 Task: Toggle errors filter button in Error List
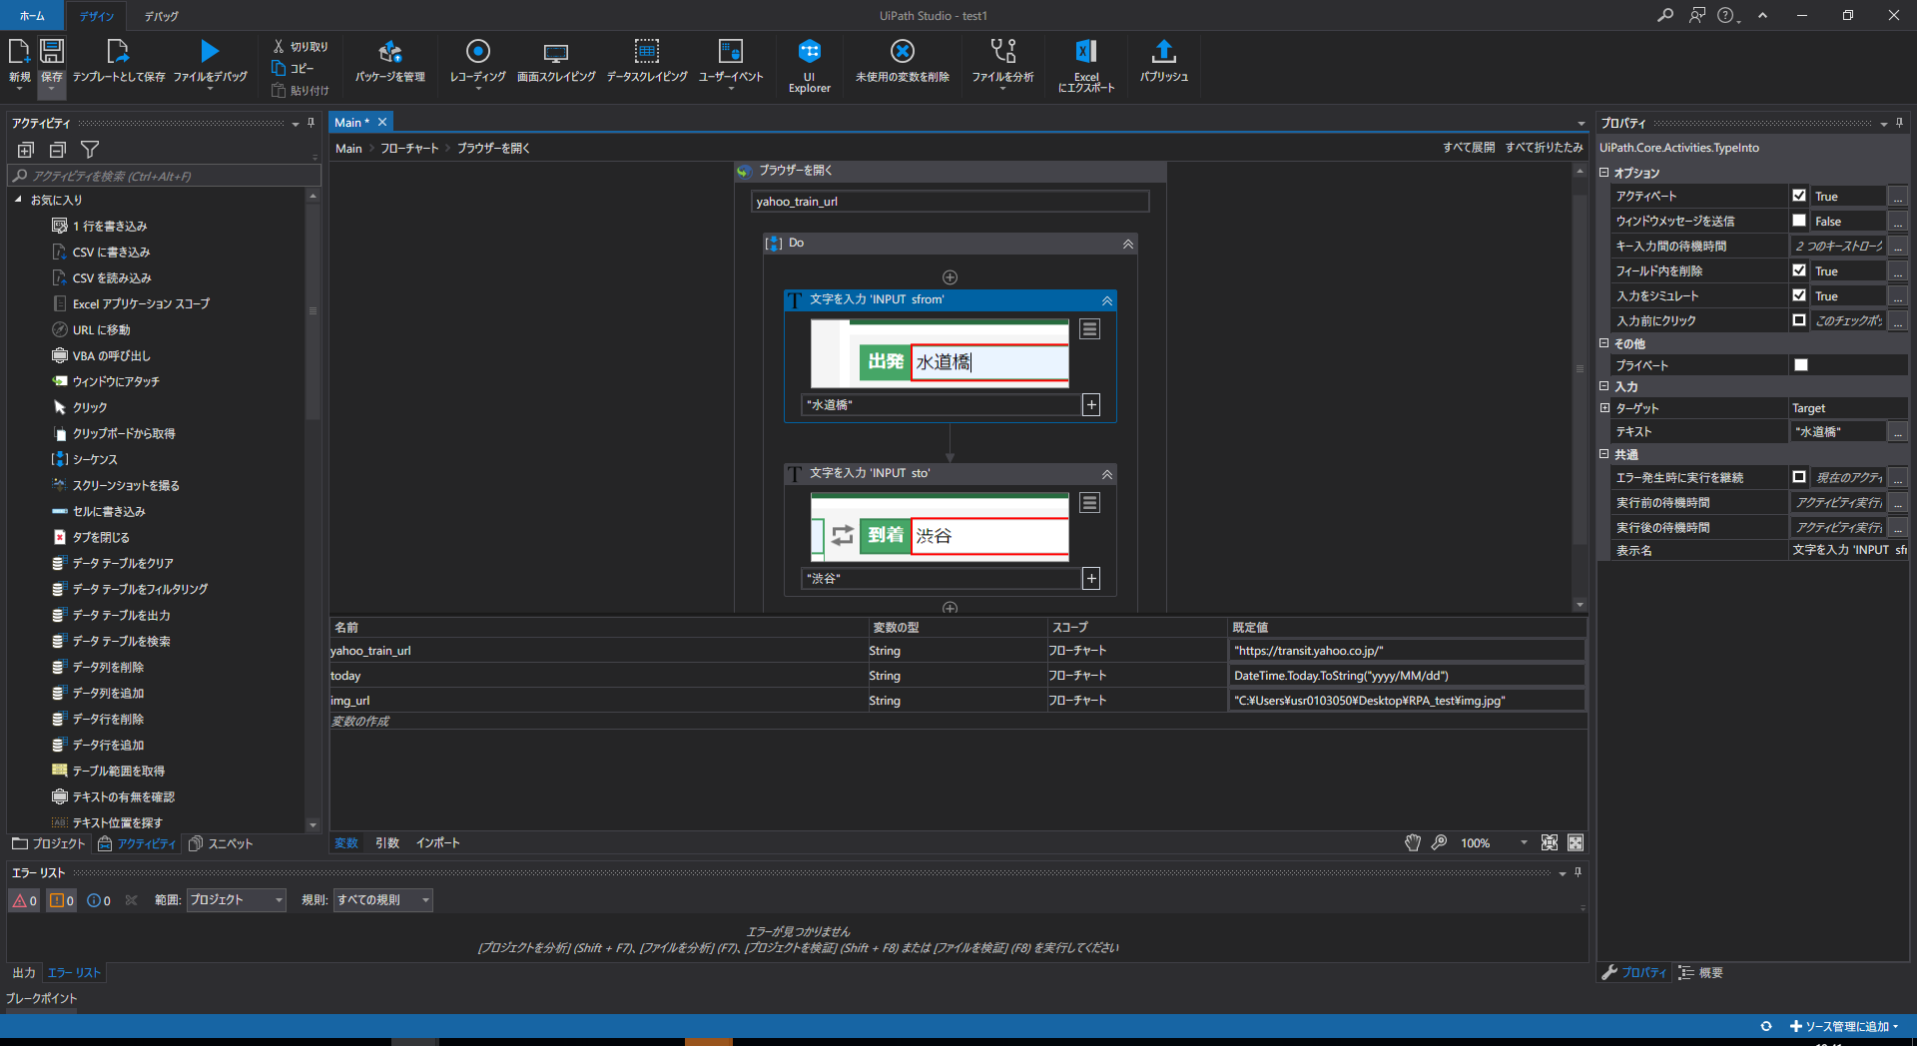point(25,900)
